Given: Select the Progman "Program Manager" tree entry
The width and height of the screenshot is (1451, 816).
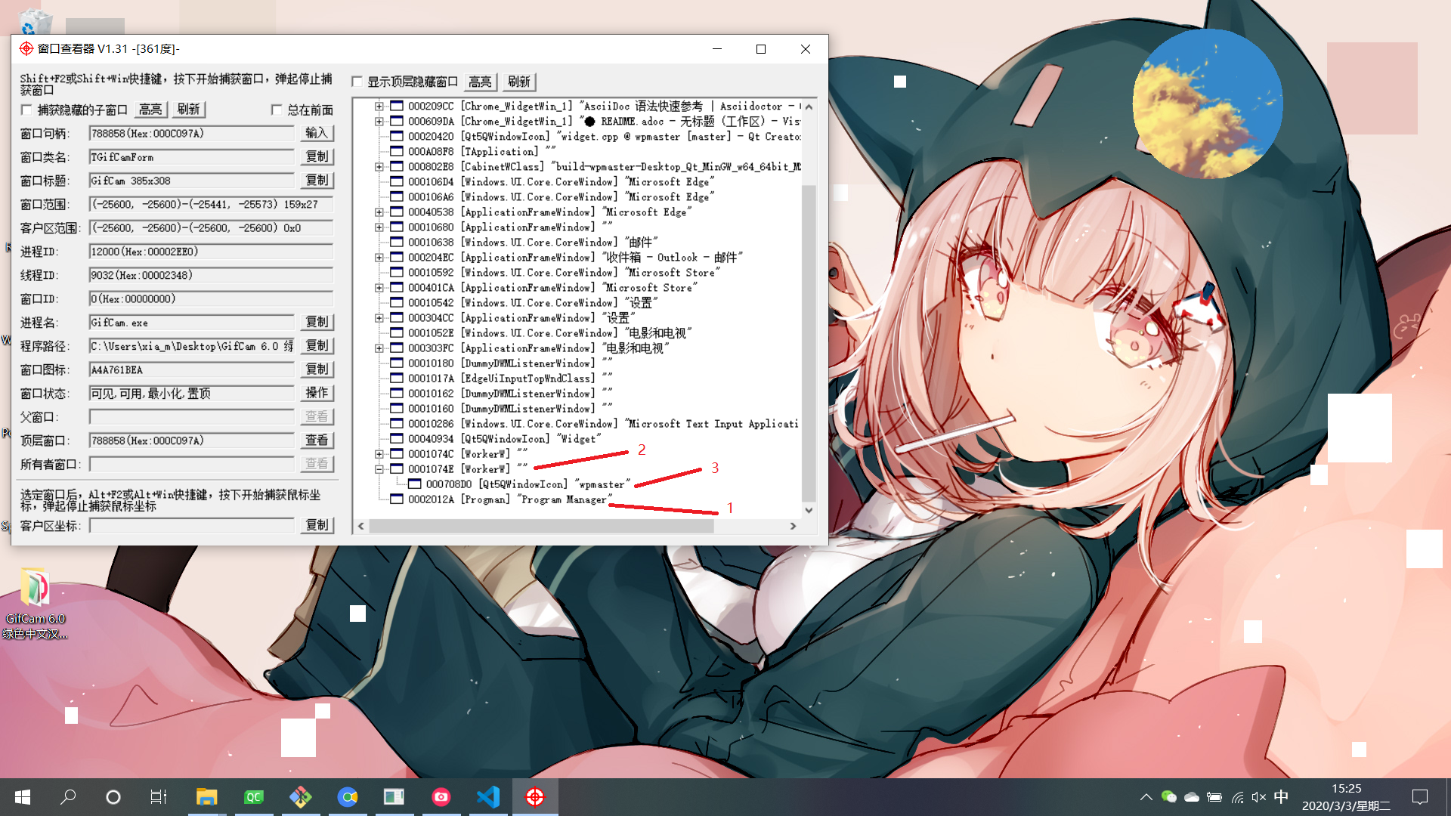Looking at the screenshot, I should 506,499.
